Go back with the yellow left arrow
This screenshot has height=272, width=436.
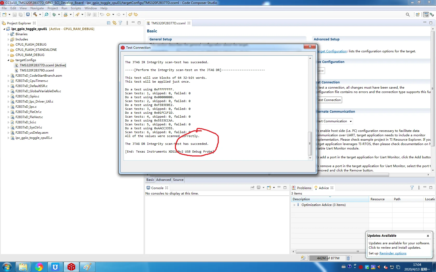coord(108,15)
